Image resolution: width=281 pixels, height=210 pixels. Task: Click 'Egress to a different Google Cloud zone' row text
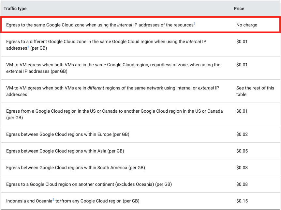(106, 45)
